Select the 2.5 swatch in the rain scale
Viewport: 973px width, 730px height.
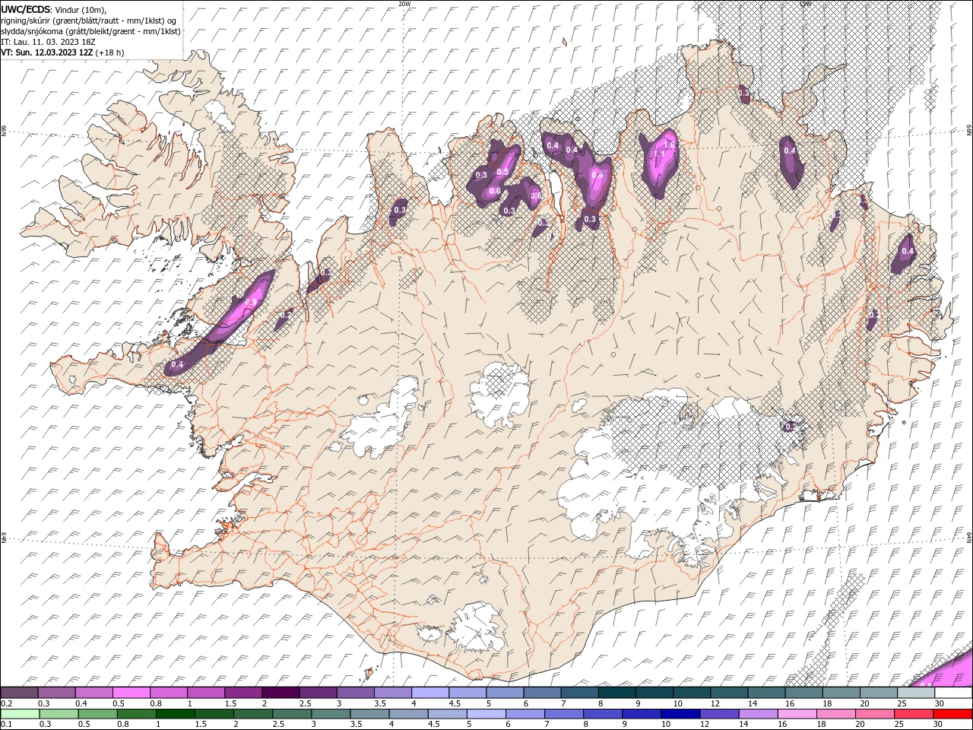click(x=292, y=714)
